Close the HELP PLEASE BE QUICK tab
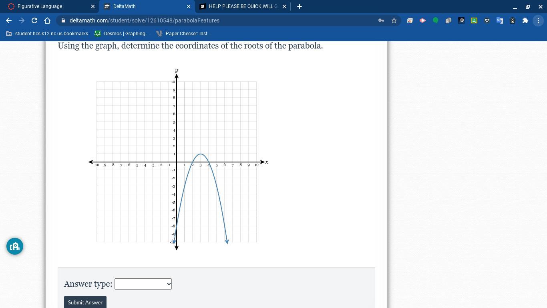The height and width of the screenshot is (308, 547). 284,6
